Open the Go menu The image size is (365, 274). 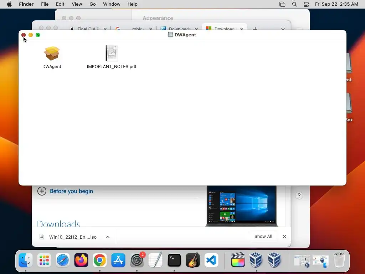tap(93, 4)
